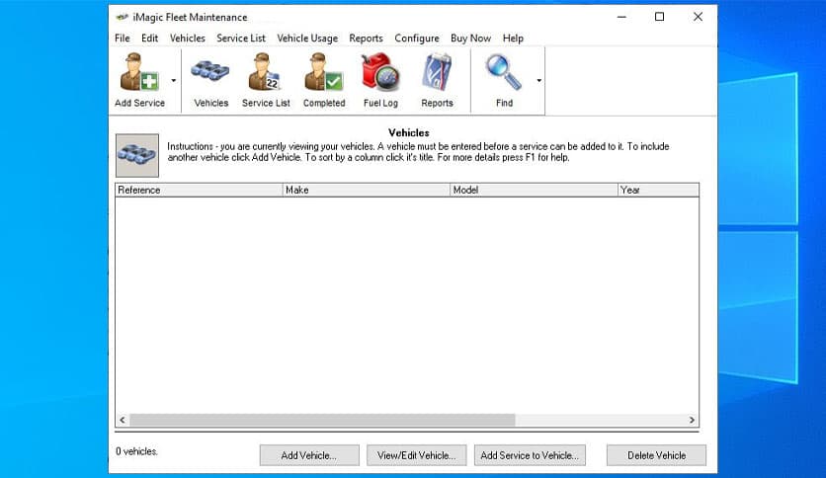Viewport: 826px width, 478px height.
Task: Maximize the iMagic Fleet Maintenance window
Action: click(659, 17)
